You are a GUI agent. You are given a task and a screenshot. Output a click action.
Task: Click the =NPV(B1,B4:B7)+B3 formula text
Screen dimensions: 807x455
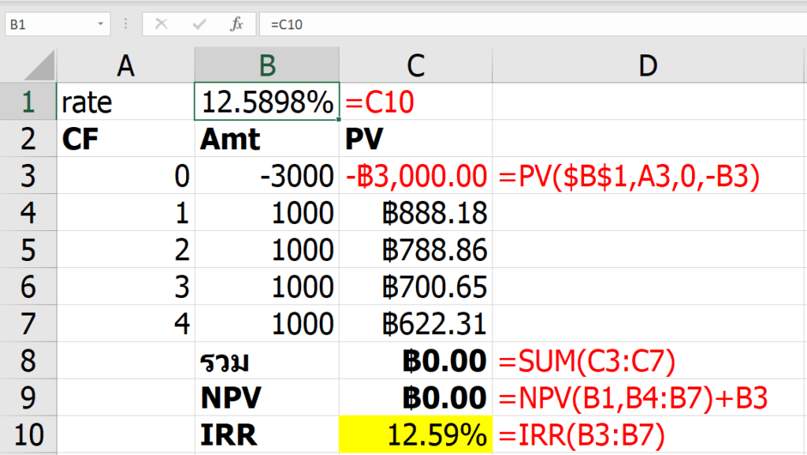[633, 398]
